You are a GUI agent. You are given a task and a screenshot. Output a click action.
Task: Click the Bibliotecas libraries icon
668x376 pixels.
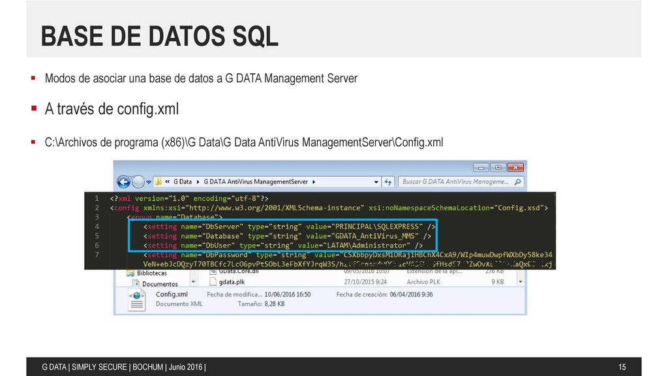(x=130, y=274)
